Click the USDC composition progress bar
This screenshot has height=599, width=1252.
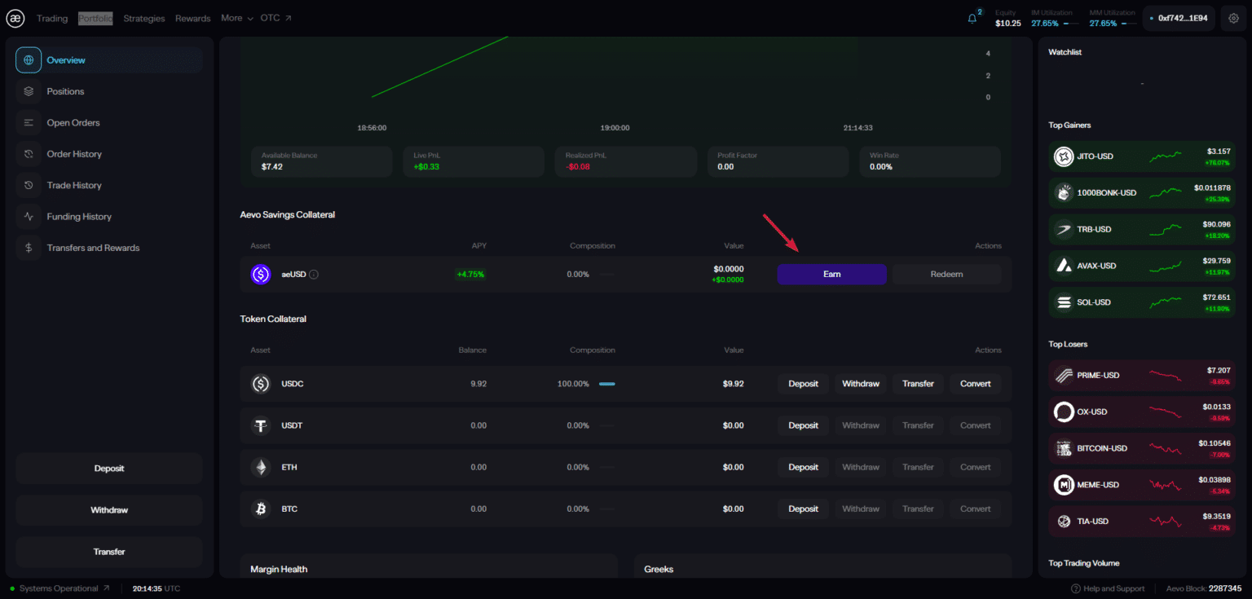606,383
